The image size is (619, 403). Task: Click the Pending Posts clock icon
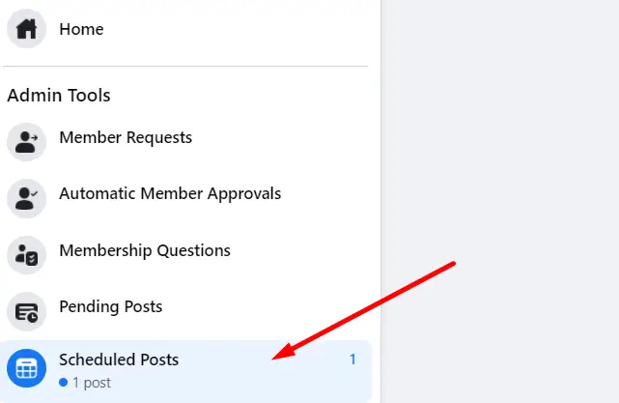[26, 311]
